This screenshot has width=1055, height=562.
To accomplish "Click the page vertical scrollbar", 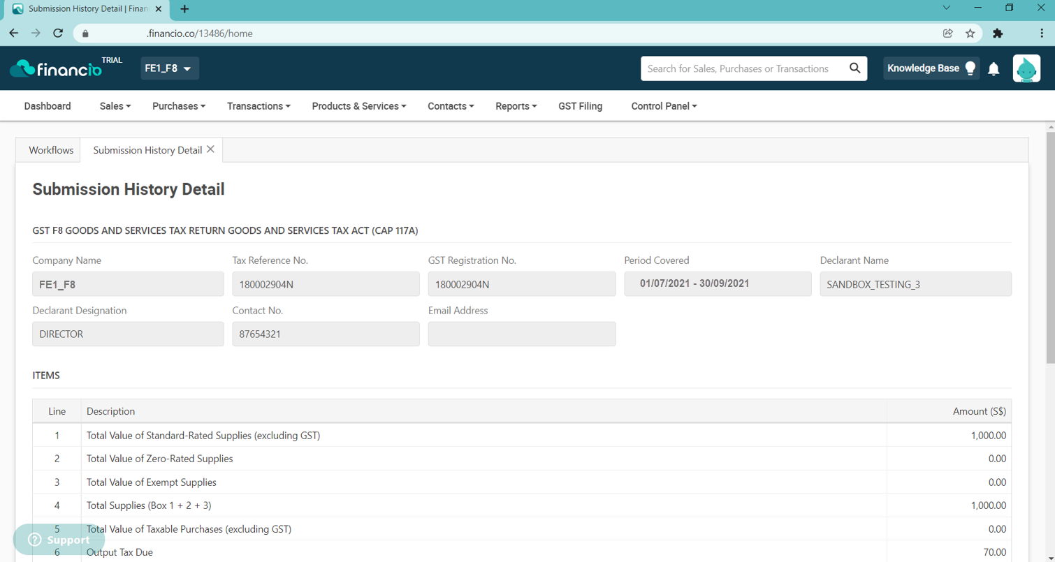I will tap(1050, 248).
